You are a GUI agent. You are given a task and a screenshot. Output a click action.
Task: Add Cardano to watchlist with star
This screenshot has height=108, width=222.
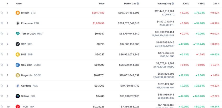2,86
